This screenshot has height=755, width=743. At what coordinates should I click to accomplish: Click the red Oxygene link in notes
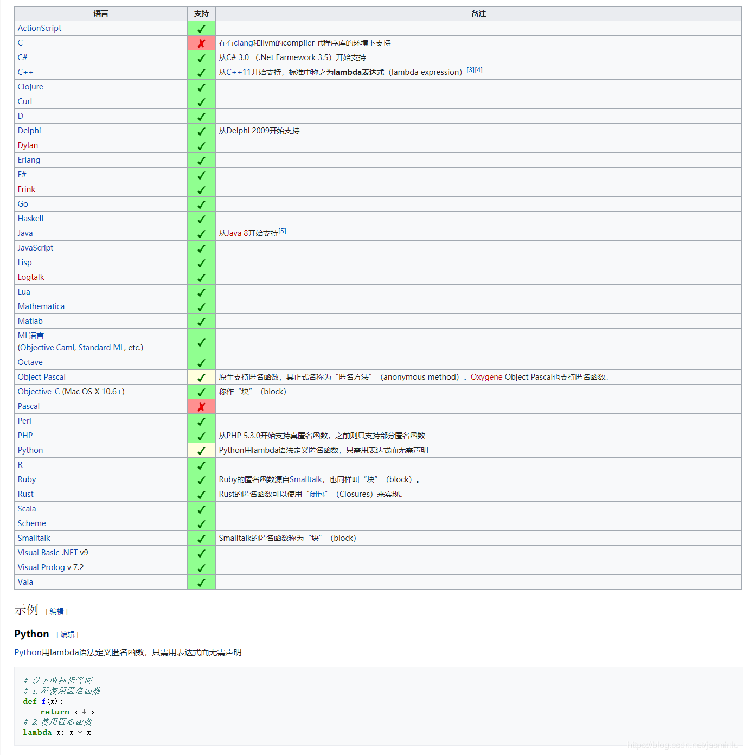point(486,377)
